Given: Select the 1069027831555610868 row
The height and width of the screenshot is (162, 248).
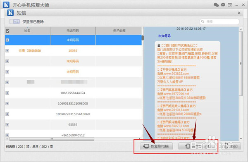Looking at the screenshot, I should coord(73,114).
